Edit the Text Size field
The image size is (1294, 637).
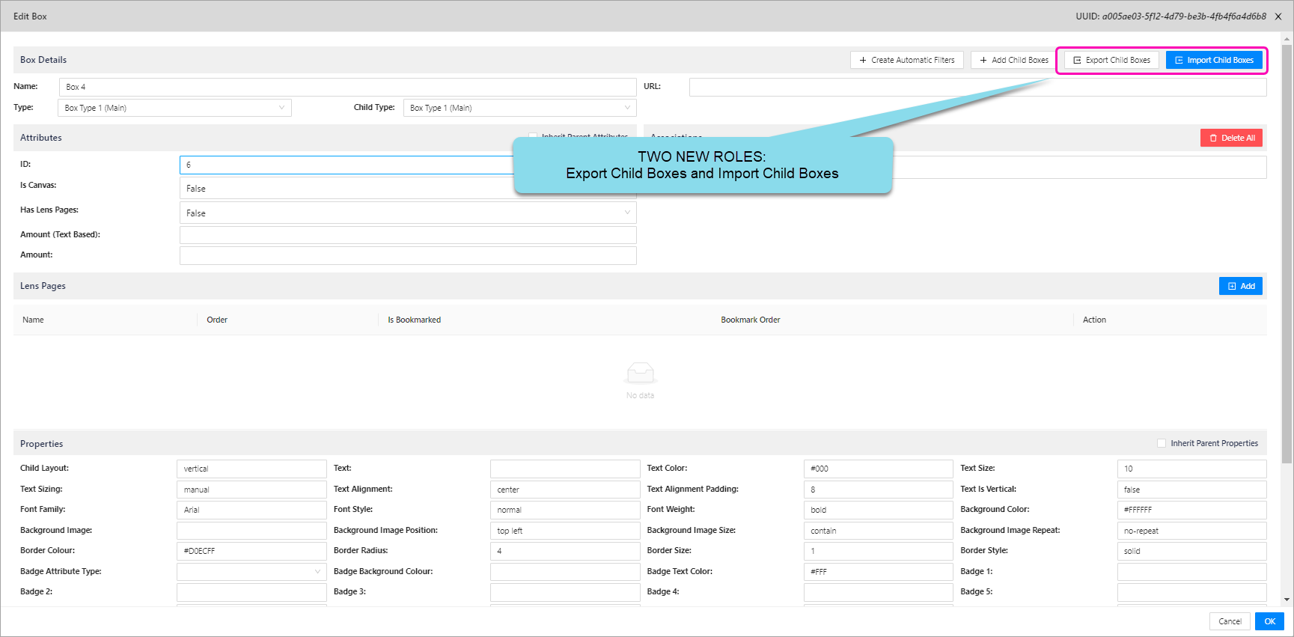[1192, 469]
